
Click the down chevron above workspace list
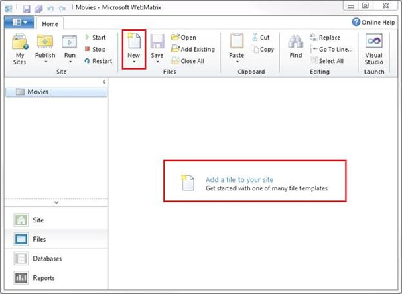(56, 202)
